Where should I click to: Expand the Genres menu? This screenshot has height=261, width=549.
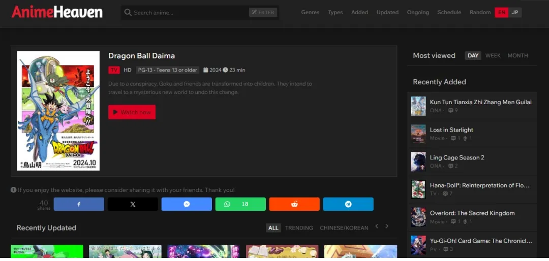310,13
